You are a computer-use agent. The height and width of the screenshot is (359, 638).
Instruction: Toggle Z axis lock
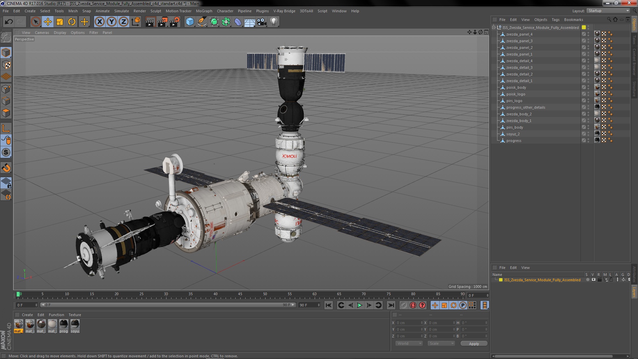click(124, 22)
